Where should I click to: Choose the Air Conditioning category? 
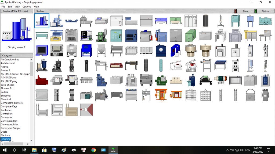[x=10, y=60]
